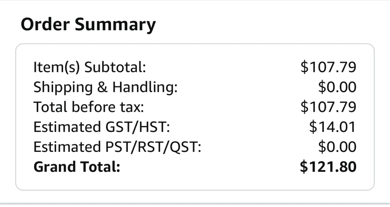Image resolution: width=390 pixels, height=207 pixels.
Task: Click the $14.01 tax amount
Action: coord(332,127)
